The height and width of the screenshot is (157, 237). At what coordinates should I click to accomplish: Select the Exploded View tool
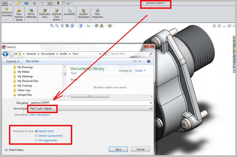click(44, 13)
